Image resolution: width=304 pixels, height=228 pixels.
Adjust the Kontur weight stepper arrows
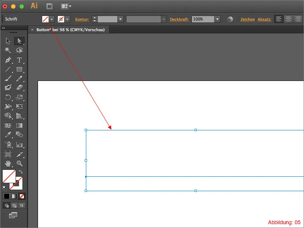pos(94,19)
